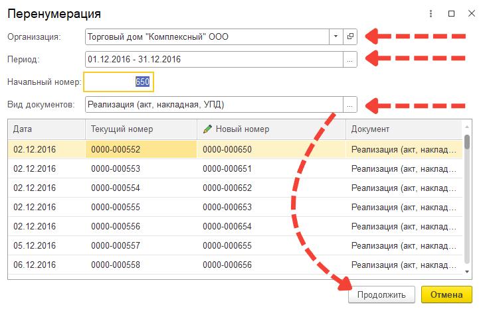The height and width of the screenshot is (311, 485).
Task: Open the Вид документов selection ellipsis button
Action: coord(350,105)
